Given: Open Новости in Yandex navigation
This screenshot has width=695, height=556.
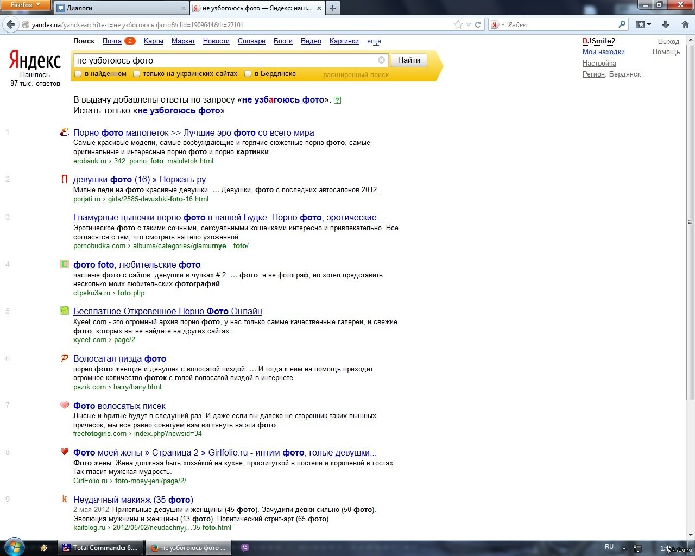Looking at the screenshot, I should [x=216, y=41].
